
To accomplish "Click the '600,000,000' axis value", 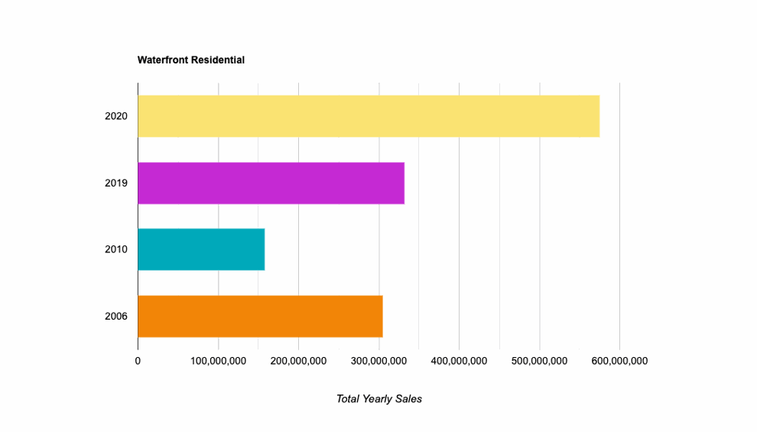I will click(x=619, y=361).
